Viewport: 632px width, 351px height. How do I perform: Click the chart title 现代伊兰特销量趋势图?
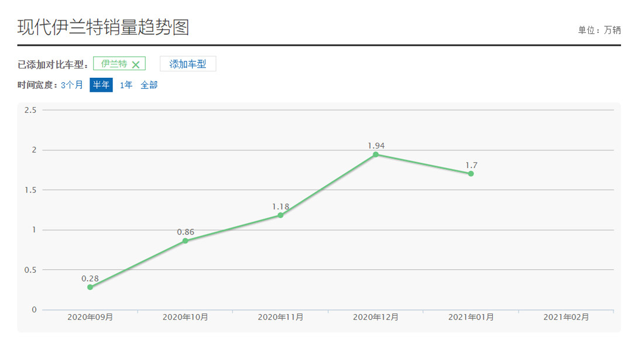point(103,27)
